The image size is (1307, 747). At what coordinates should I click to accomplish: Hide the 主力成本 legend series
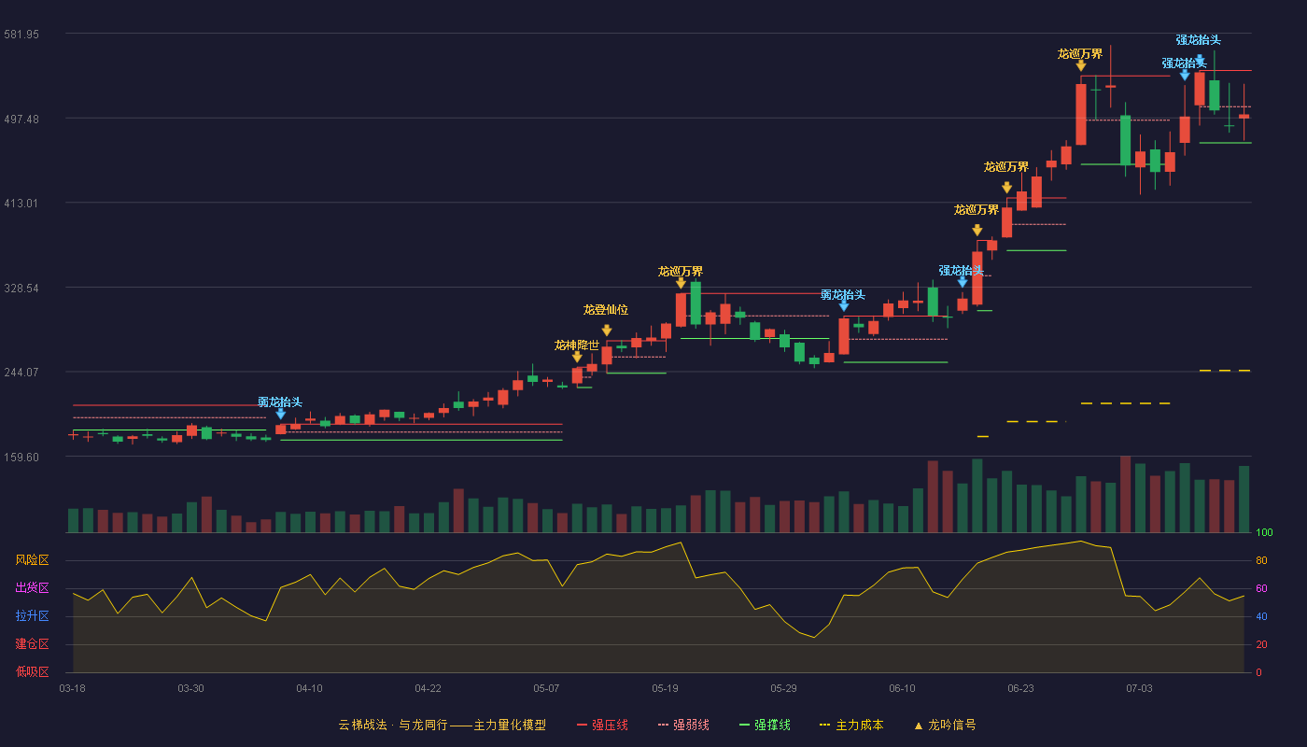851,725
